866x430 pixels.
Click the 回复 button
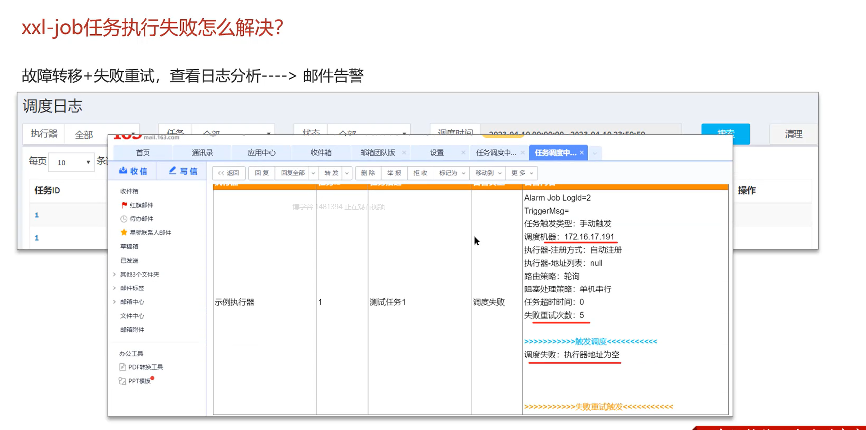[x=262, y=173]
